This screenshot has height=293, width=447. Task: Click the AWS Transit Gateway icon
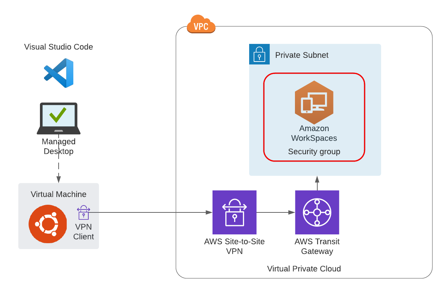[x=317, y=212]
